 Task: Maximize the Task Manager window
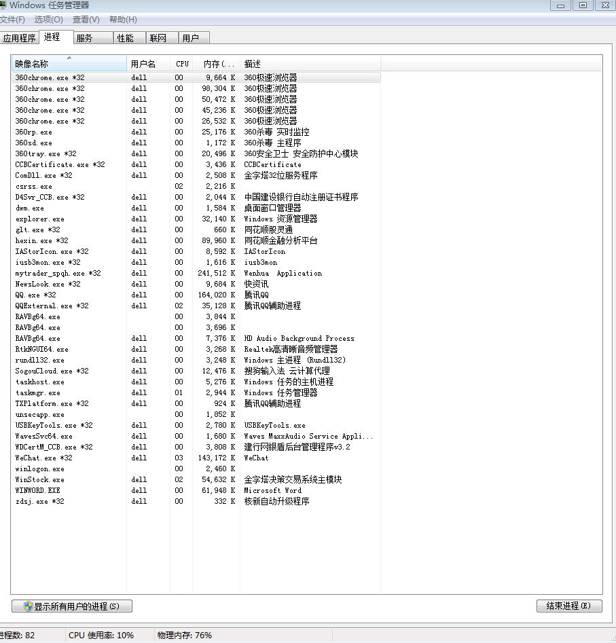[x=583, y=5]
